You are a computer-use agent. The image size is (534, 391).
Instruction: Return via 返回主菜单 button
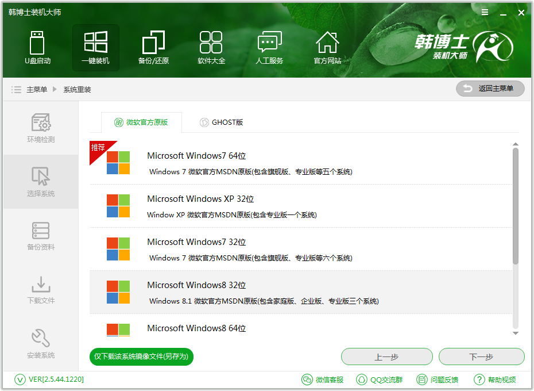(x=490, y=89)
